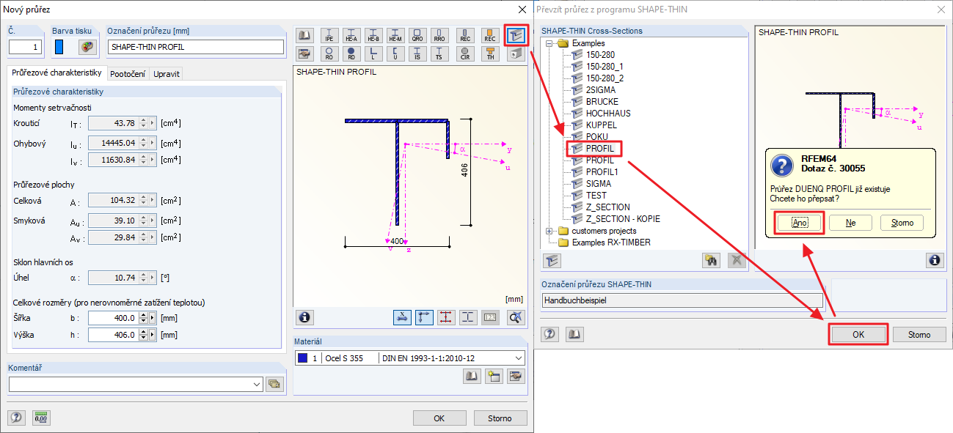Image resolution: width=953 pixels, height=433 pixels.
Task: Click Storno in the RFEM64 prompt
Action: [902, 223]
